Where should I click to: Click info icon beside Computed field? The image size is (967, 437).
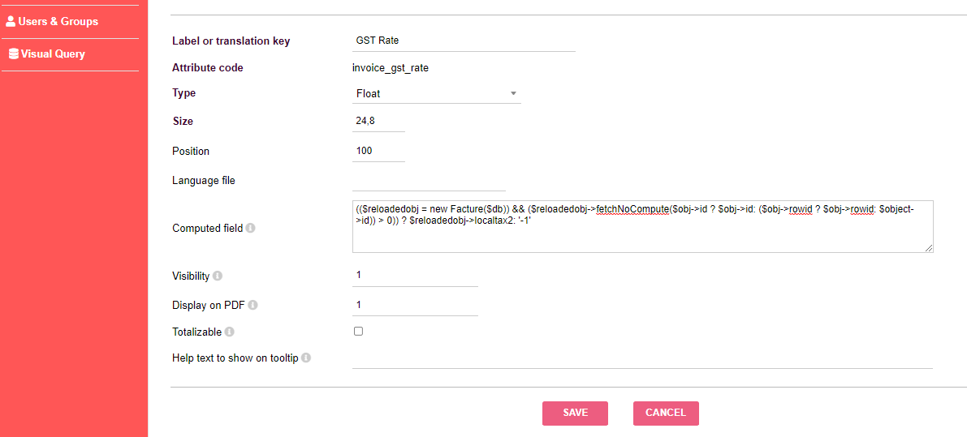[250, 228]
